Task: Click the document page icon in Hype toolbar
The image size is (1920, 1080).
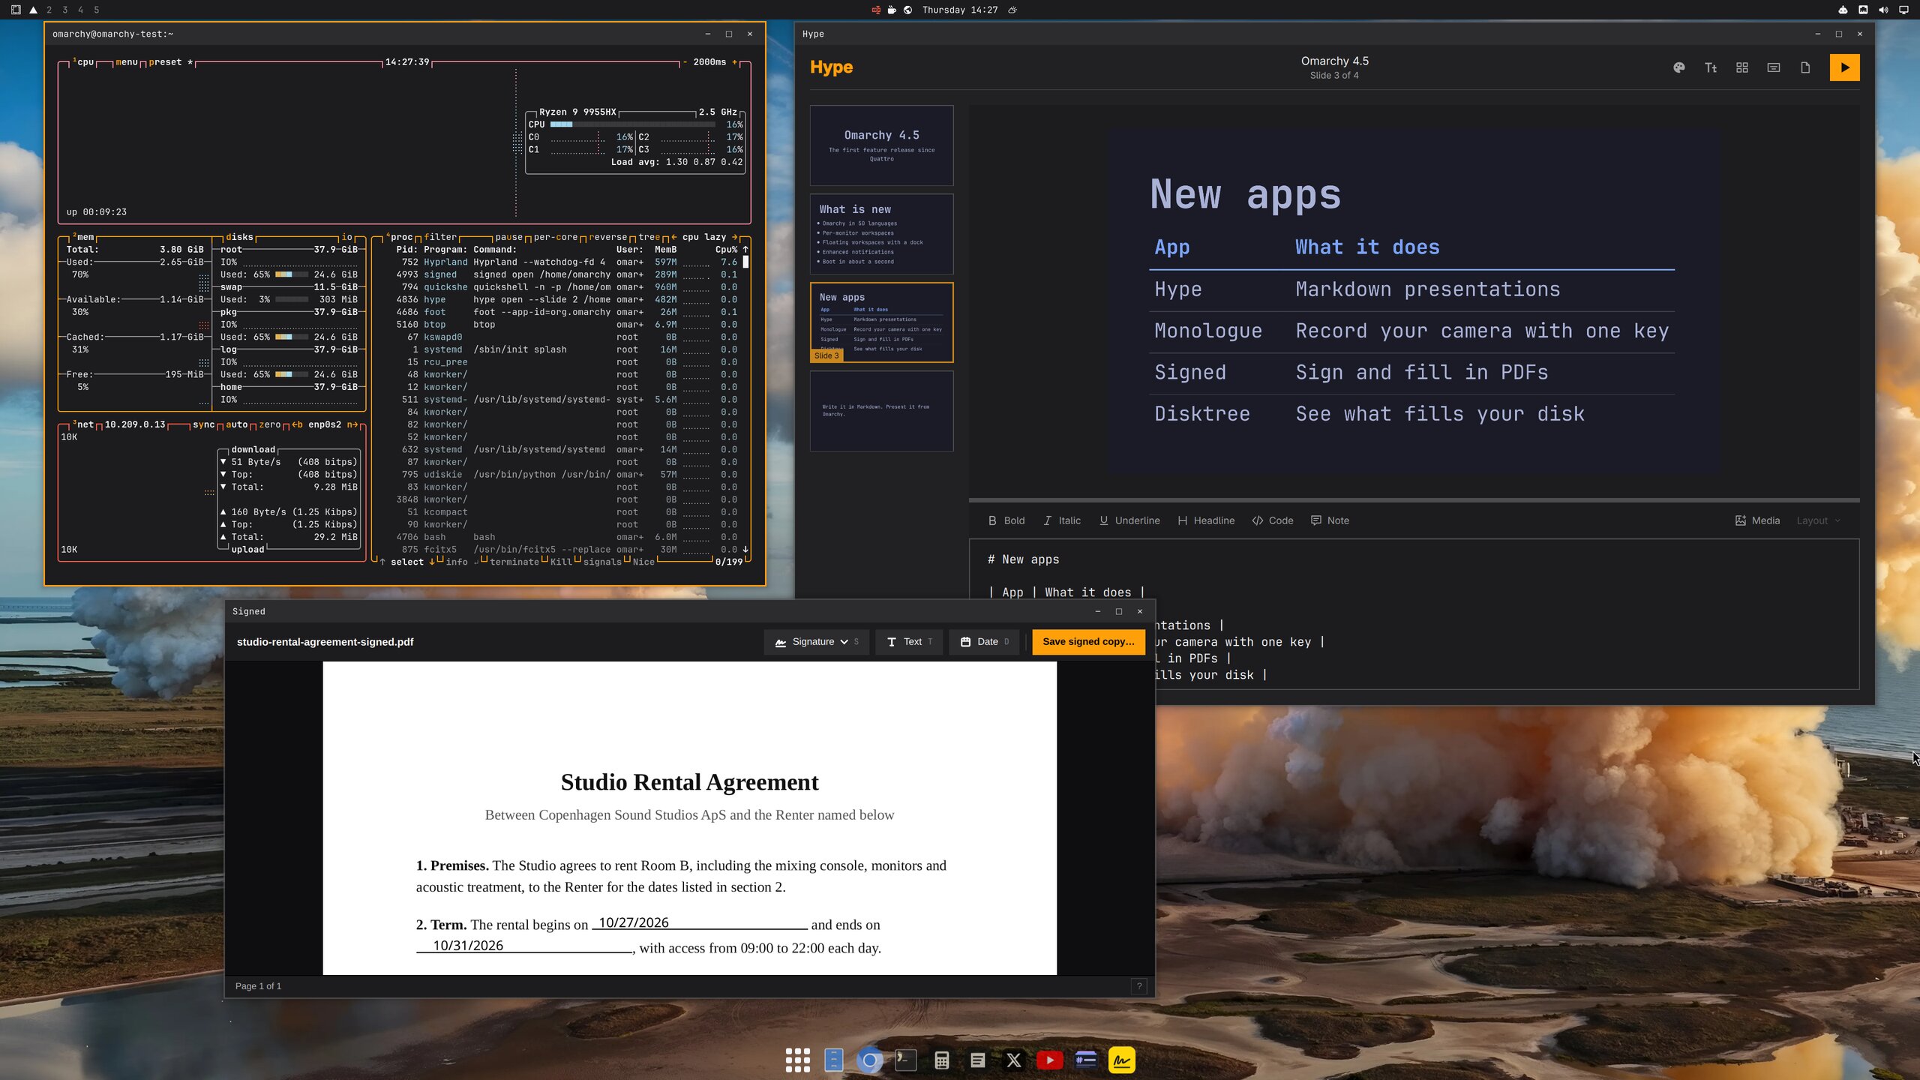Action: pos(1805,67)
